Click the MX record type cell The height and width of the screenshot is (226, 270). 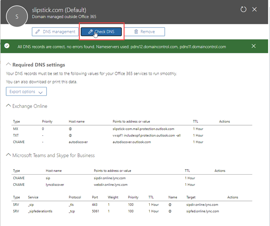[15, 129]
